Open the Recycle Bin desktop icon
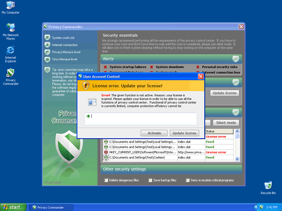 coord(268,186)
